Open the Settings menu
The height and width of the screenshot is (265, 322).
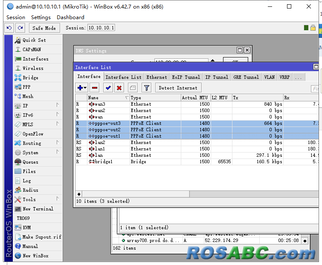[x=41, y=17]
